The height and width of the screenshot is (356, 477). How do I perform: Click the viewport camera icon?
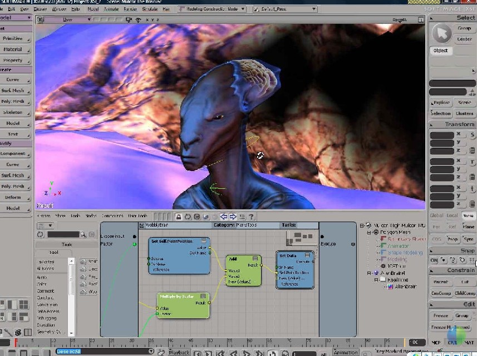129,20
